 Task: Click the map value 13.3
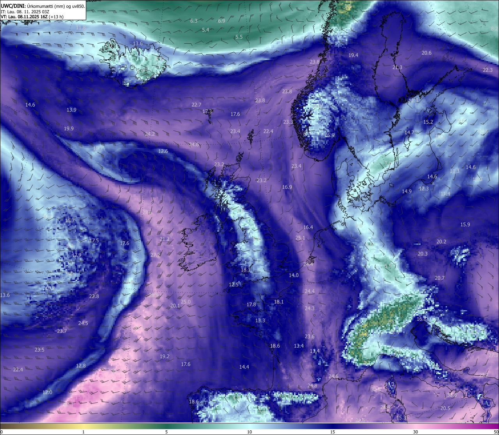coord(260,320)
